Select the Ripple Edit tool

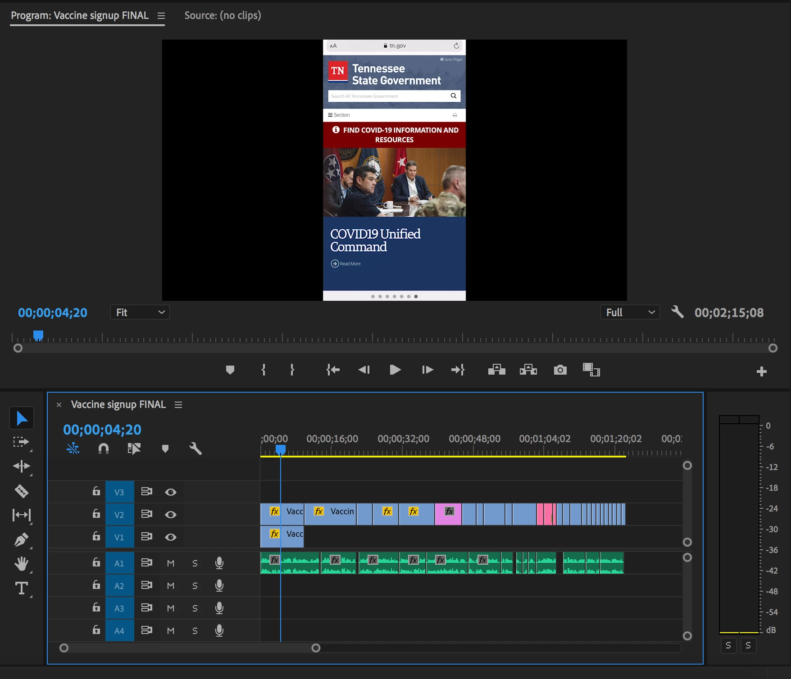[21, 466]
